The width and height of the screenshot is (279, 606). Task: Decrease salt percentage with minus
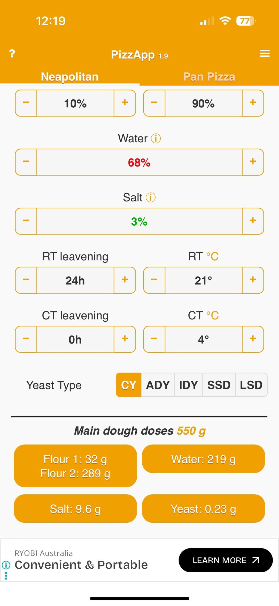pyautogui.click(x=26, y=221)
